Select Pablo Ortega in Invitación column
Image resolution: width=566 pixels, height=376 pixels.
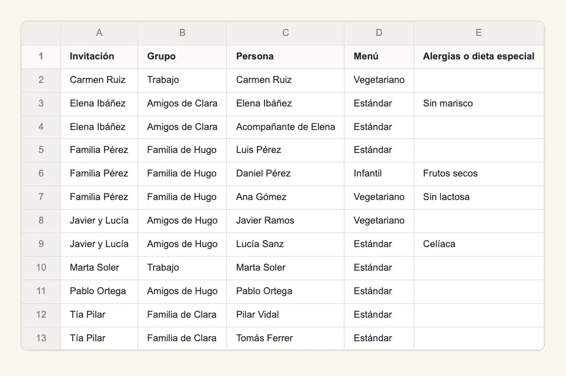[x=99, y=291]
